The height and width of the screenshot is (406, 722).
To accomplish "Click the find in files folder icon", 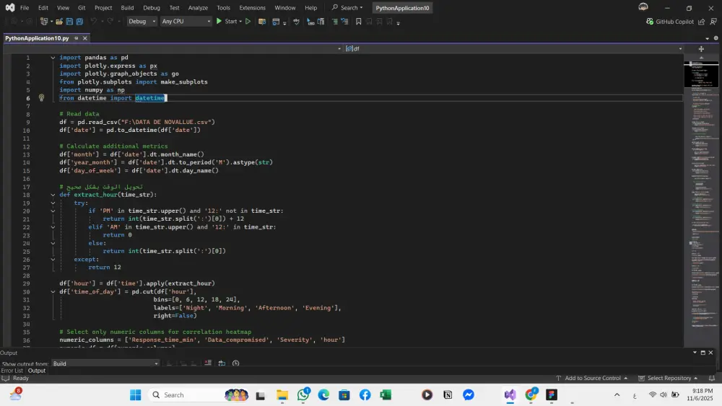I will 262,21.
